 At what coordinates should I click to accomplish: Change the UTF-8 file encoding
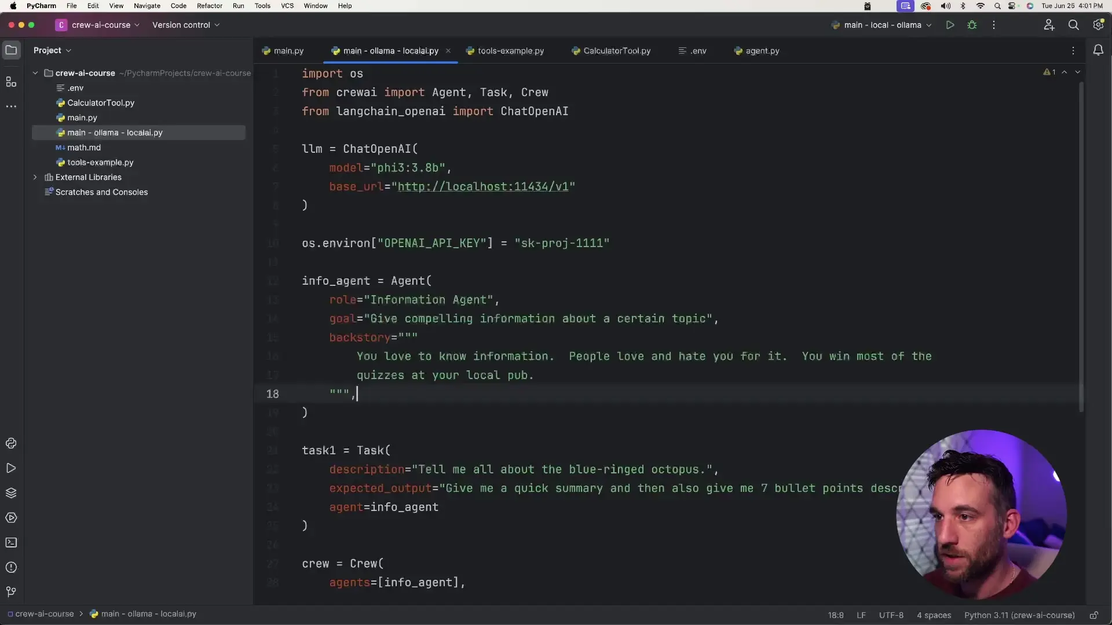click(891, 615)
